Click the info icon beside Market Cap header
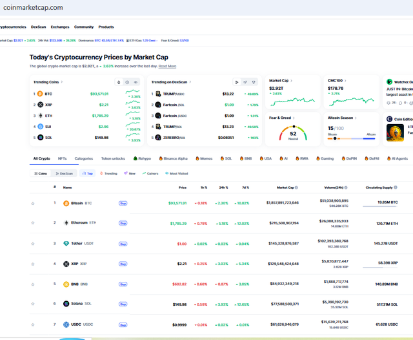413x340 pixels. click(x=296, y=187)
